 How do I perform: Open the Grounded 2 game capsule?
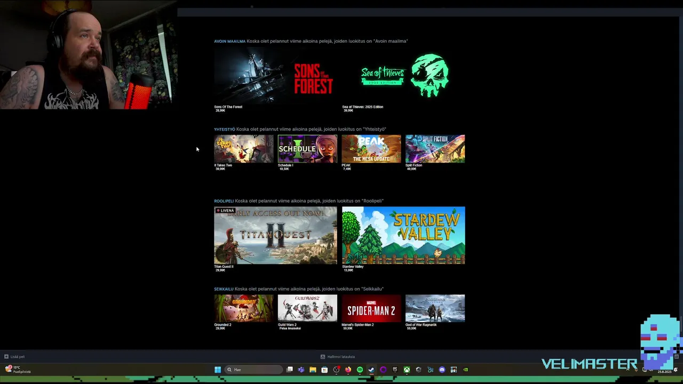[243, 308]
